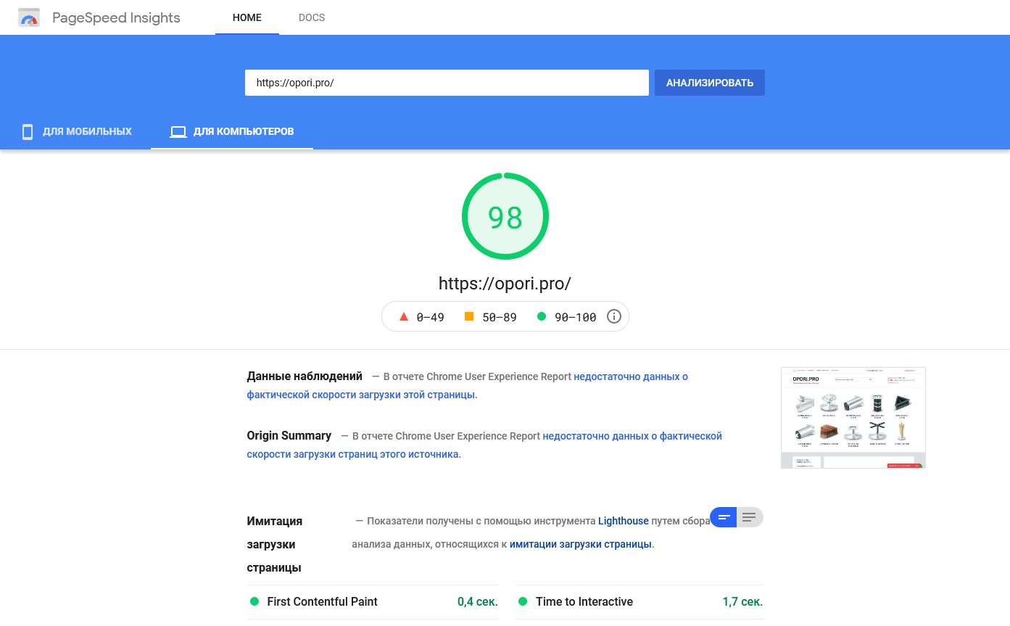Open Данные наблюдений insufficient-data link
Viewport: 1010px width, 626px height.
pyautogui.click(x=468, y=386)
